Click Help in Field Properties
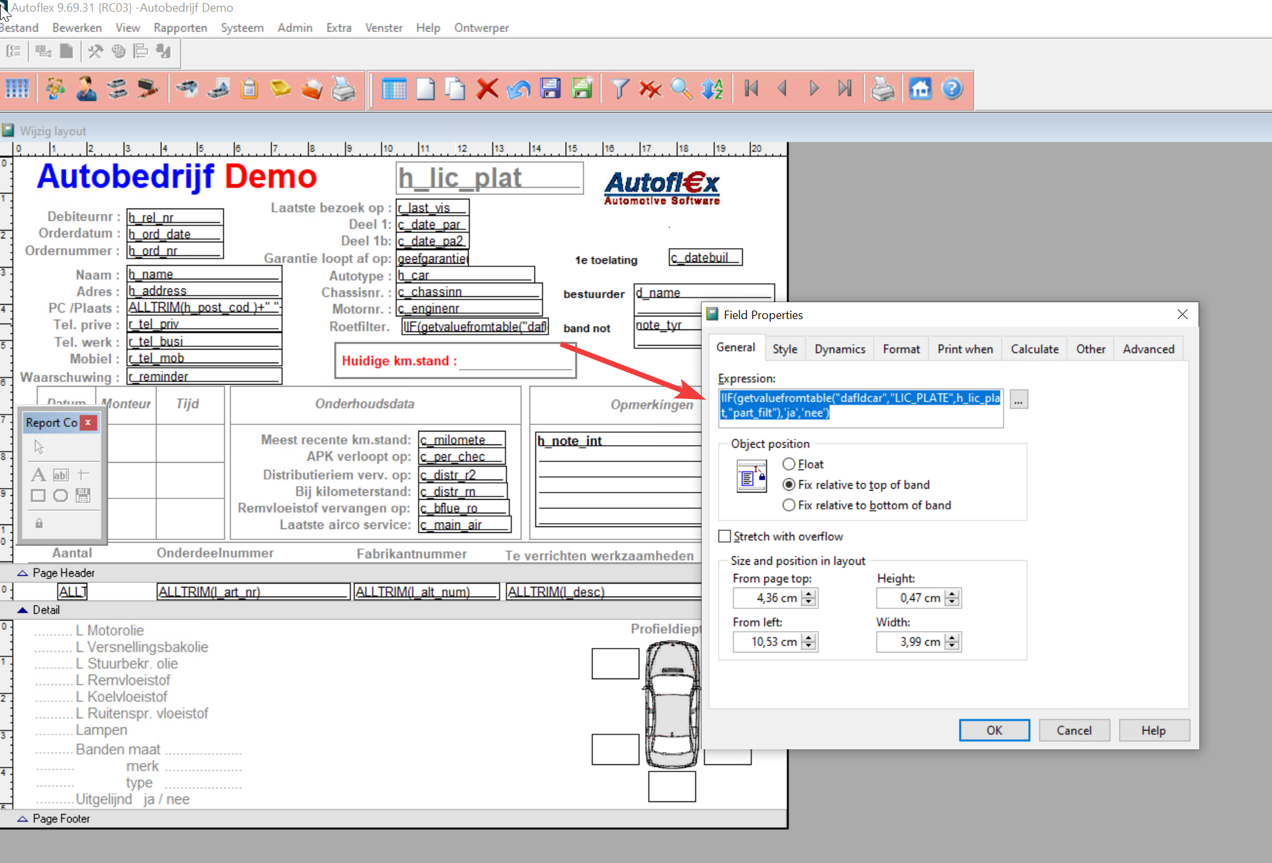Image resolution: width=1272 pixels, height=863 pixels. pyautogui.click(x=1154, y=730)
